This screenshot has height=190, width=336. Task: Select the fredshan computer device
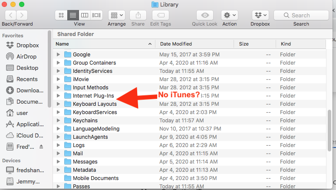pyautogui.click(x=24, y=170)
